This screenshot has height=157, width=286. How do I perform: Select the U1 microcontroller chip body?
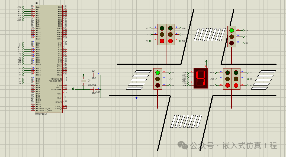(49, 59)
